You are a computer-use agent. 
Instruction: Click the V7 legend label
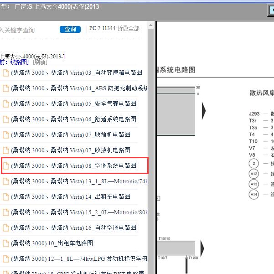(252, 148)
